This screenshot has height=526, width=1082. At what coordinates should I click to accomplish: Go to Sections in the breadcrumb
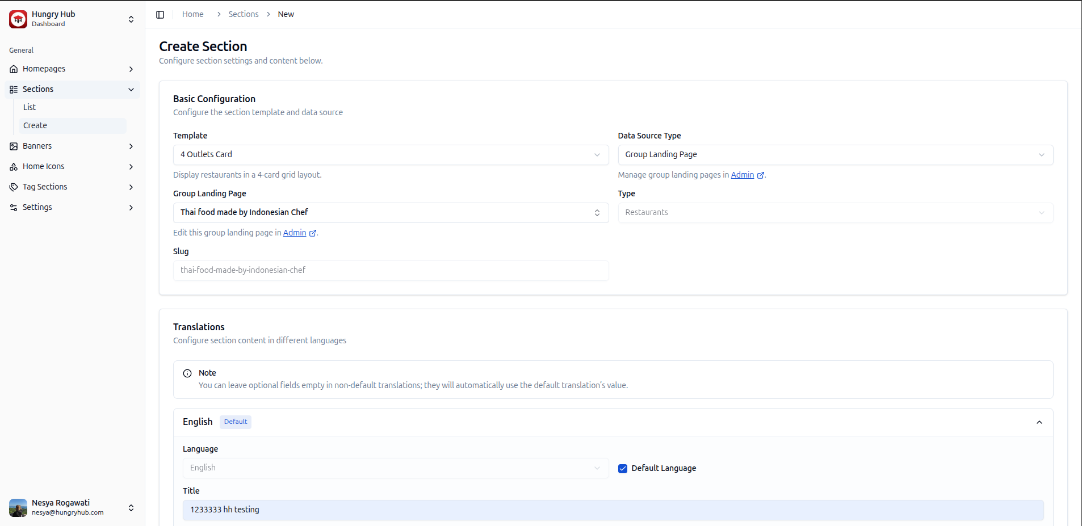tap(243, 14)
